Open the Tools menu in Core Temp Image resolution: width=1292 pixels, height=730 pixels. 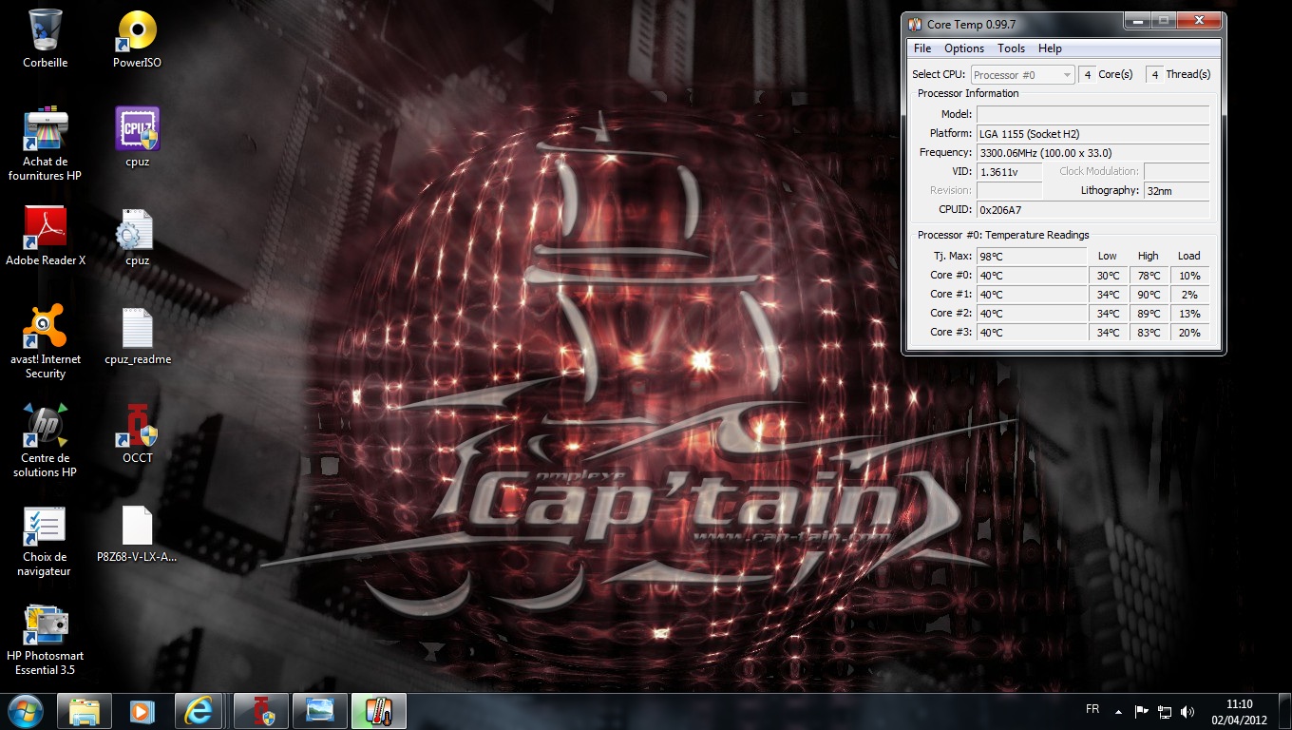[1011, 48]
